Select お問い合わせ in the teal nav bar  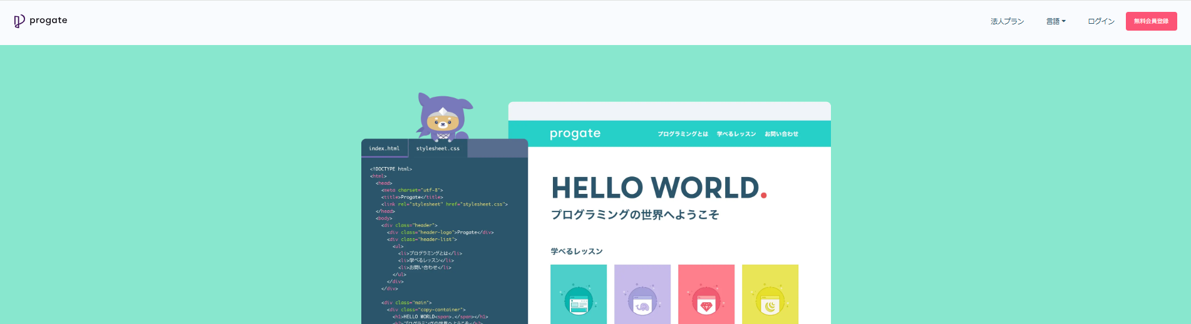click(781, 134)
